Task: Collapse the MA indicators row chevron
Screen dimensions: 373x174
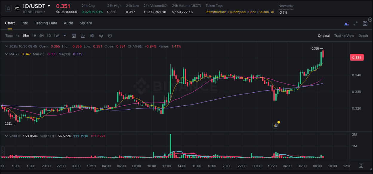Action: click(6, 54)
